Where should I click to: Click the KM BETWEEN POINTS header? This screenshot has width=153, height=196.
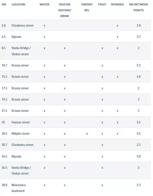click(138, 7)
